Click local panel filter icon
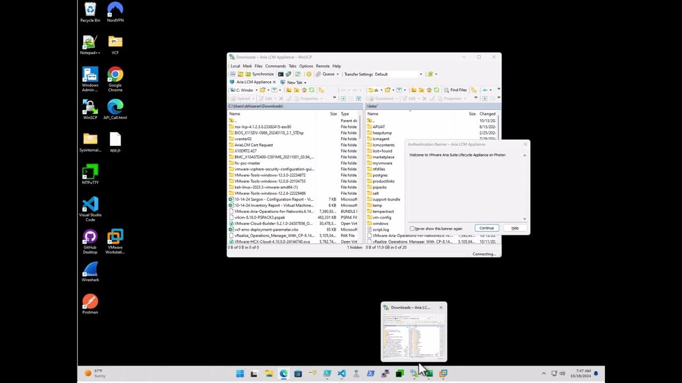This screenshot has height=383, width=682. 274,90
